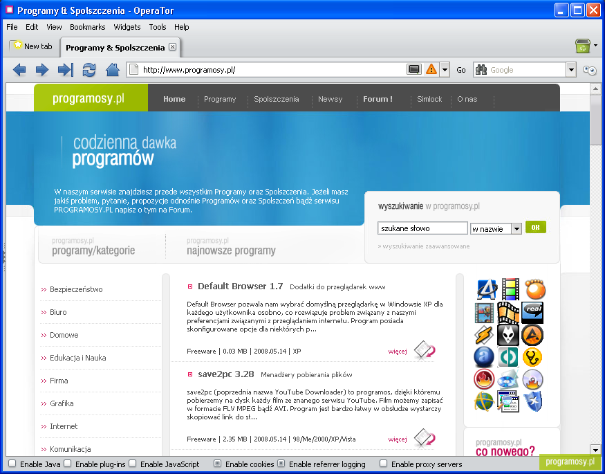This screenshot has height=474, width=605.
Task: Open the colorful film strip icon
Action: coord(510,289)
